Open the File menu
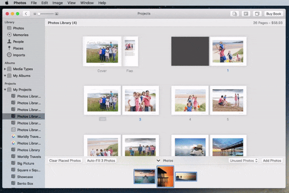Image resolution: width=289 pixels, height=193 pixels. [x=34, y=3]
